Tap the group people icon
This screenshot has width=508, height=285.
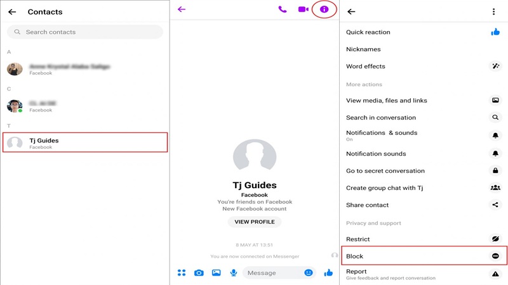(495, 187)
